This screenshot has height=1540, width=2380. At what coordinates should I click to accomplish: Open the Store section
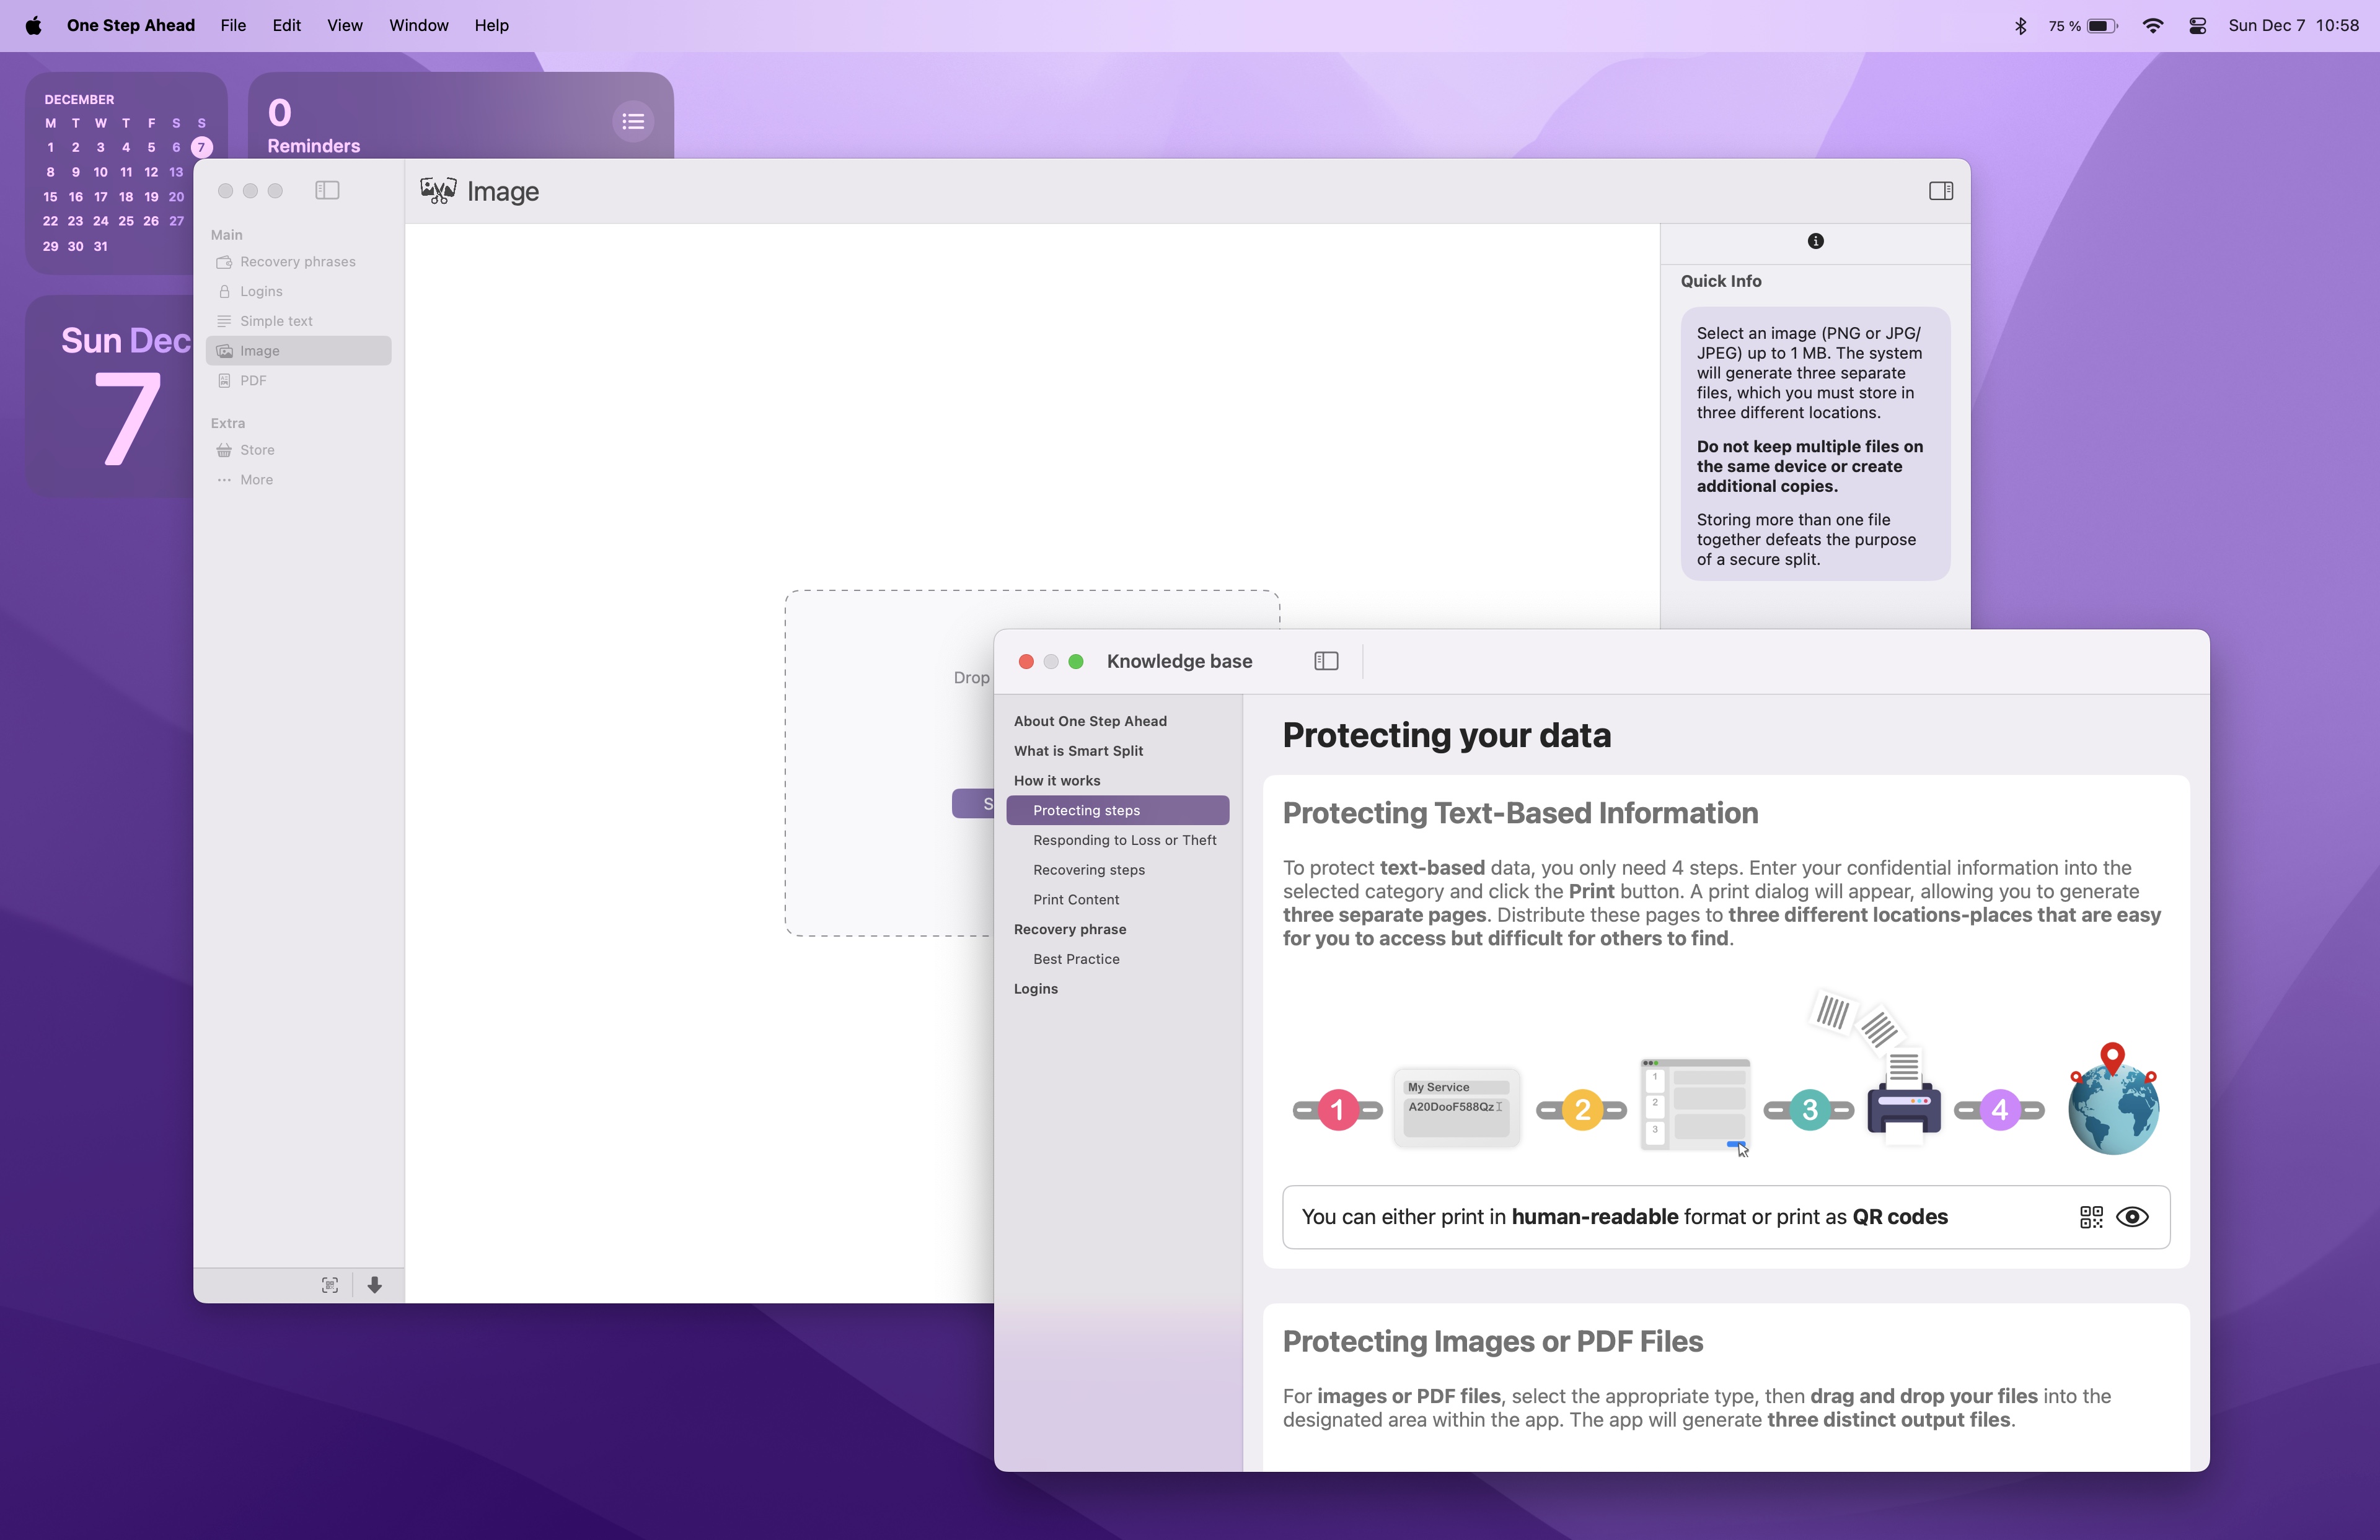click(x=256, y=450)
